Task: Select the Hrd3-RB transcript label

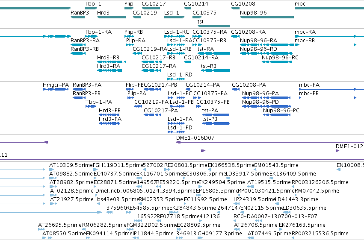Action: (108, 58)
